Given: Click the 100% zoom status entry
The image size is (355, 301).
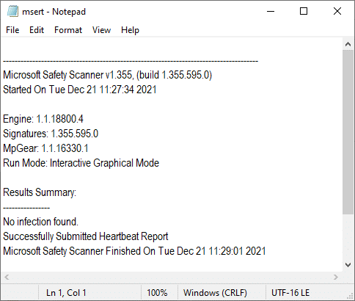Looking at the screenshot, I should (x=157, y=293).
